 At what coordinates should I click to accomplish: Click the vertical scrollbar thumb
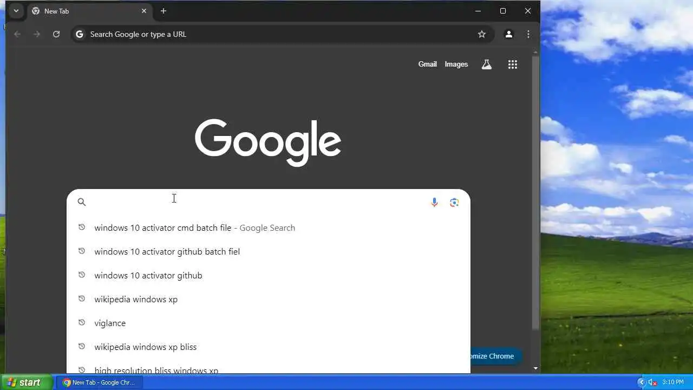pos(535,192)
